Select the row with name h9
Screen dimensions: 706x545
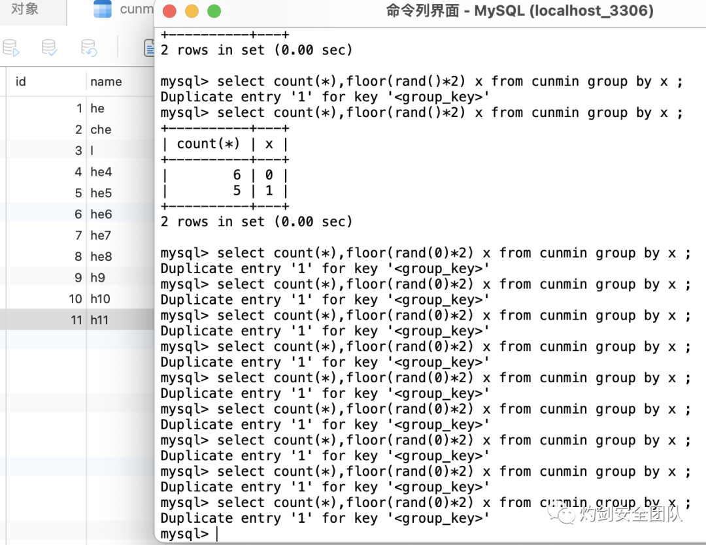[x=99, y=277]
